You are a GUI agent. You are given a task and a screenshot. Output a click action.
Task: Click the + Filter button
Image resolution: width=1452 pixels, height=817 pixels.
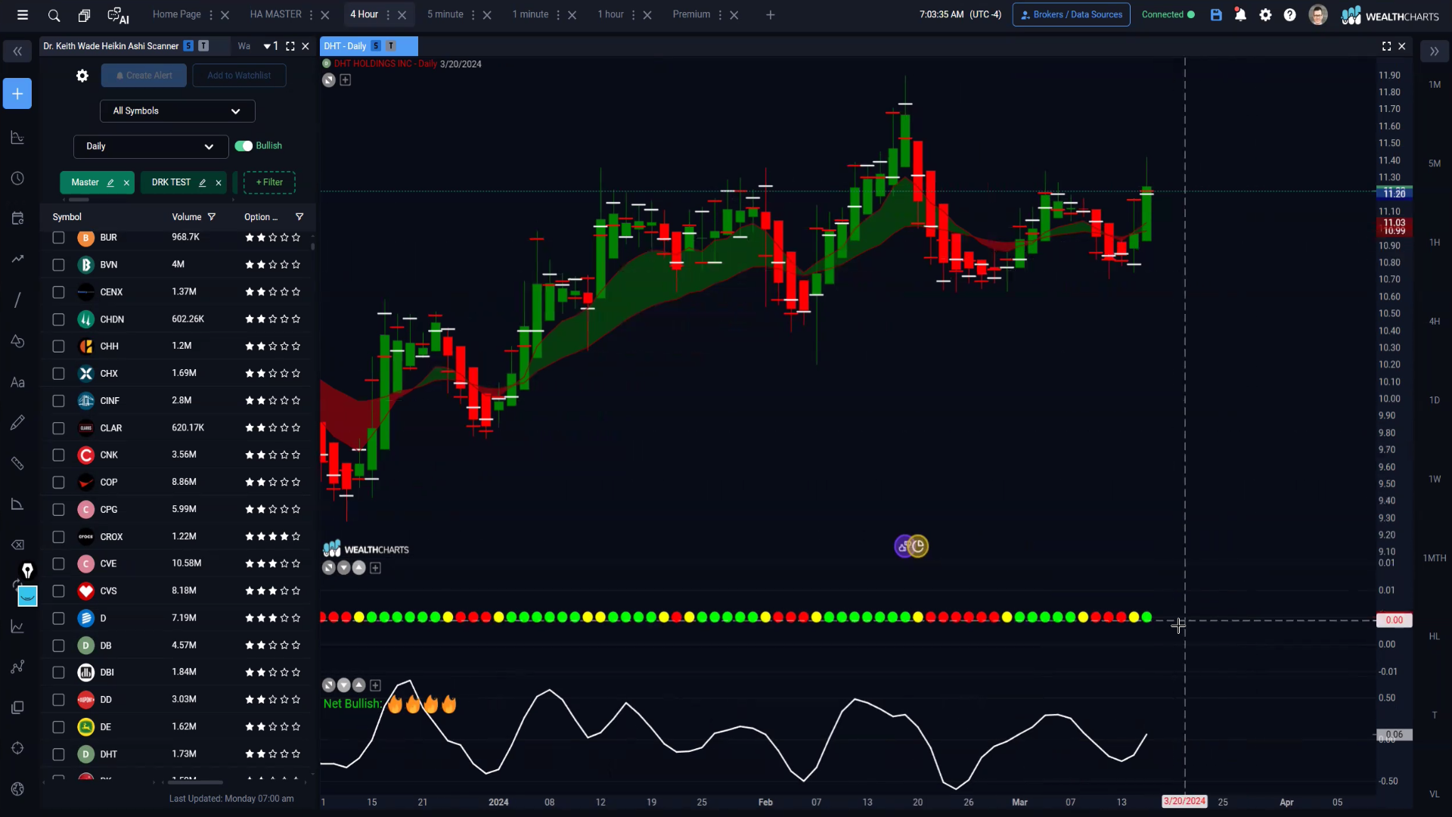click(x=269, y=182)
